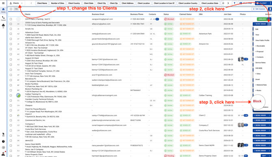Go to Home in the sidebar
Image resolution: width=272 pixels, height=157 pixels.
click(3, 10)
